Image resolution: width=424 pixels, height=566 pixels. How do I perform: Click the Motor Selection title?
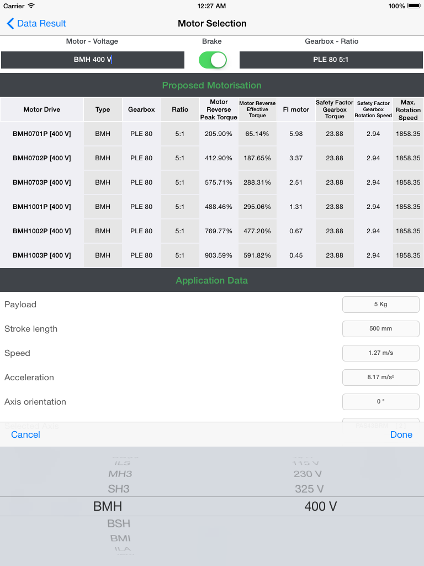[212, 23]
